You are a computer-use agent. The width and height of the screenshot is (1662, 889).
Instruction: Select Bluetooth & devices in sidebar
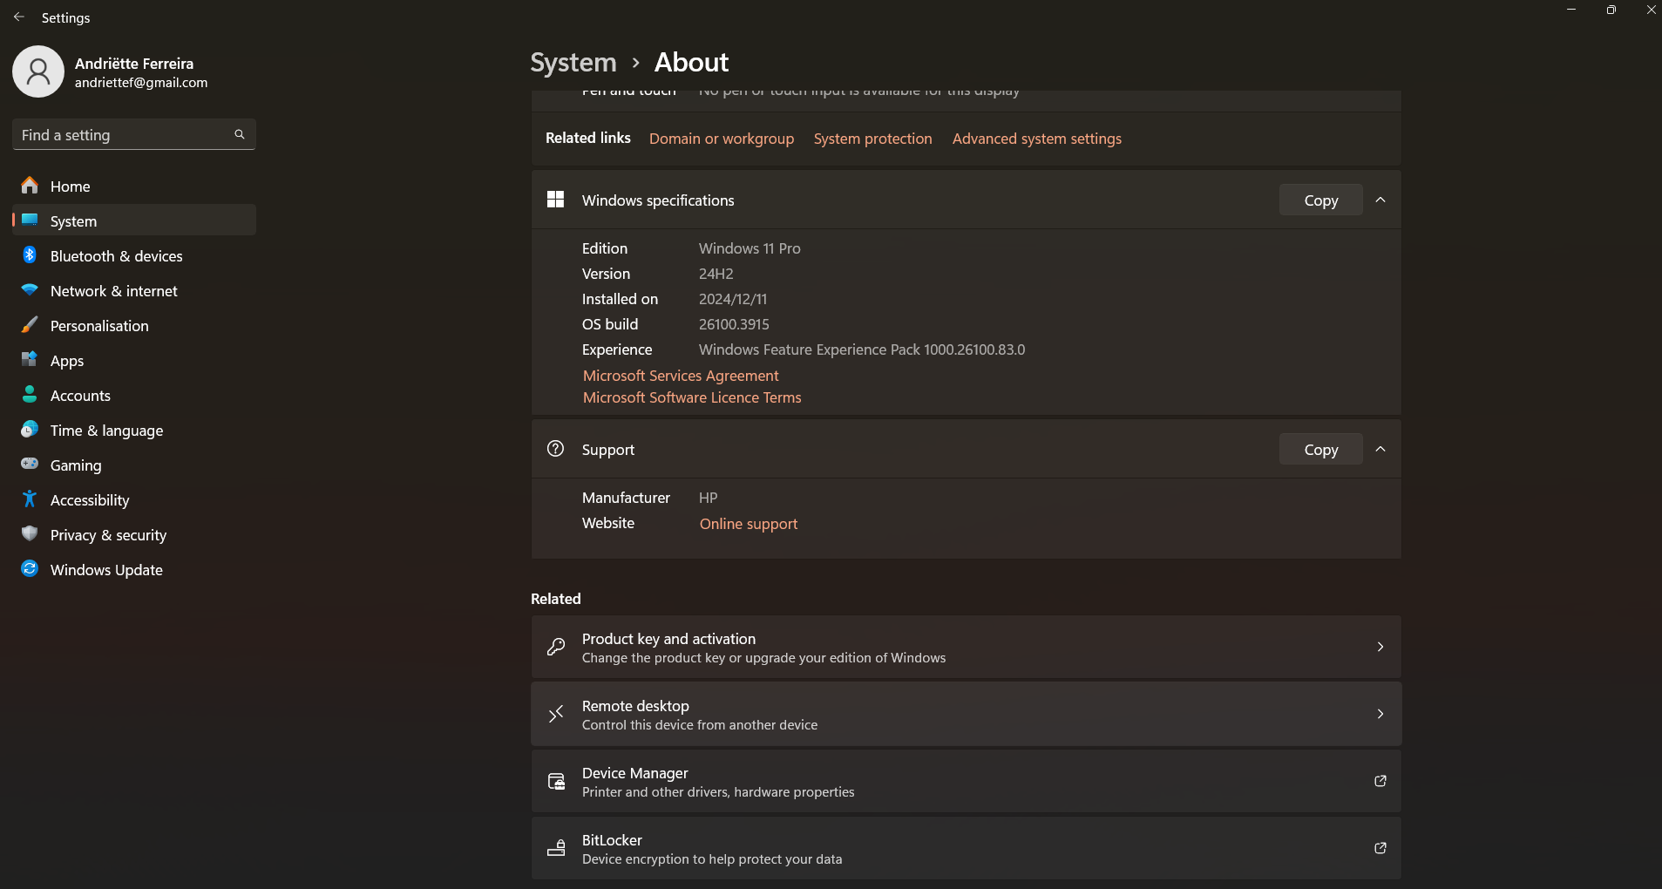[134, 255]
